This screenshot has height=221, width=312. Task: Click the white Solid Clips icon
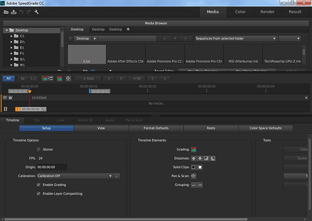coord(200,167)
